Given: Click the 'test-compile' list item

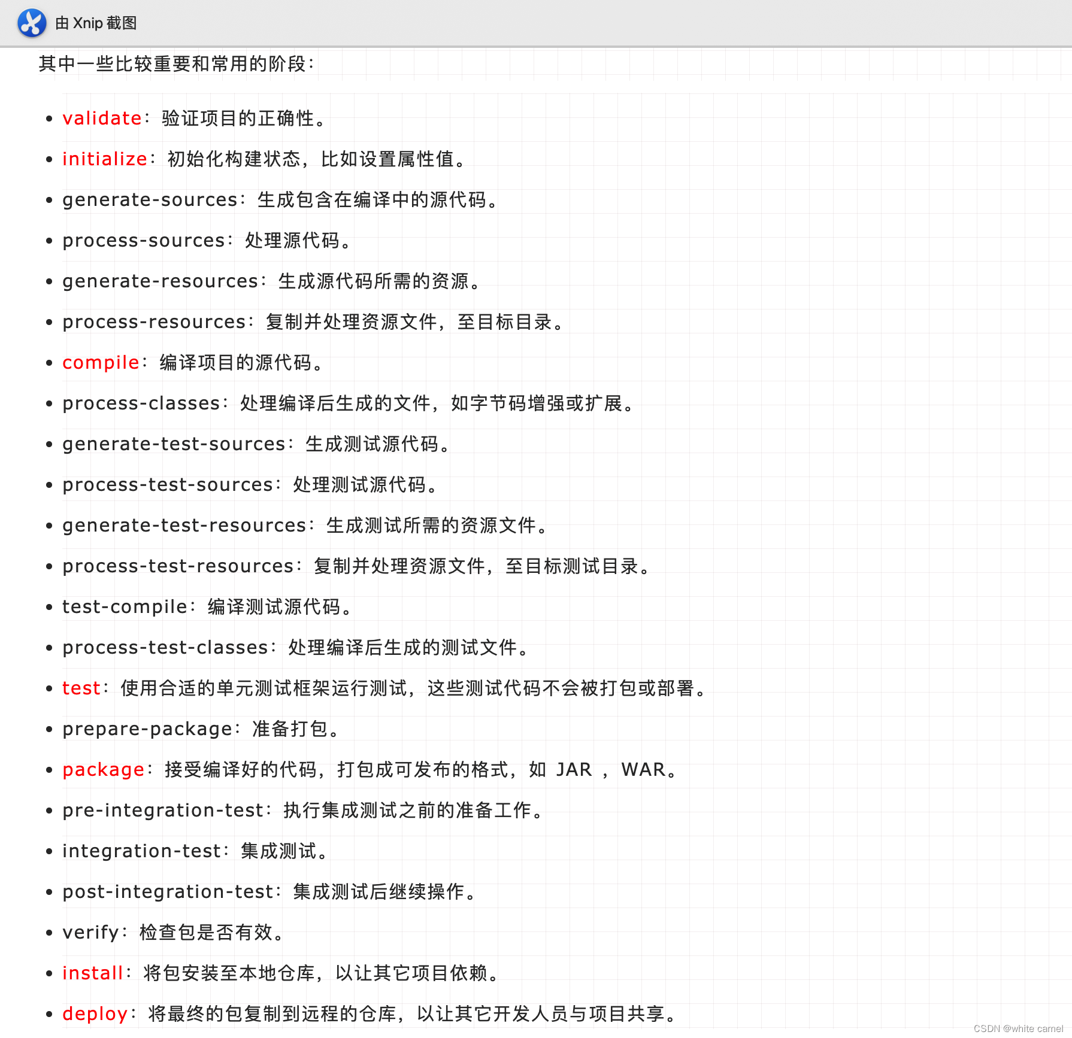Looking at the screenshot, I should (x=207, y=606).
